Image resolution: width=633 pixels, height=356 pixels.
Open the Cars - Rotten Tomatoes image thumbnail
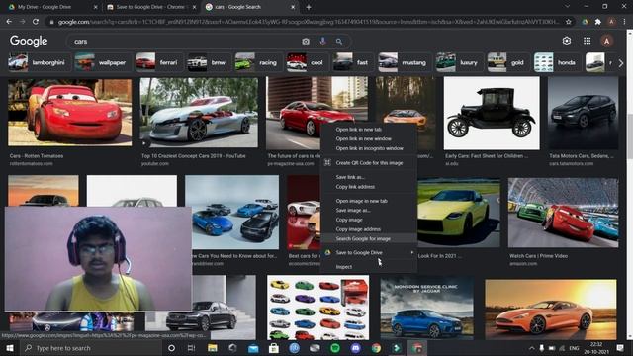click(x=69, y=112)
